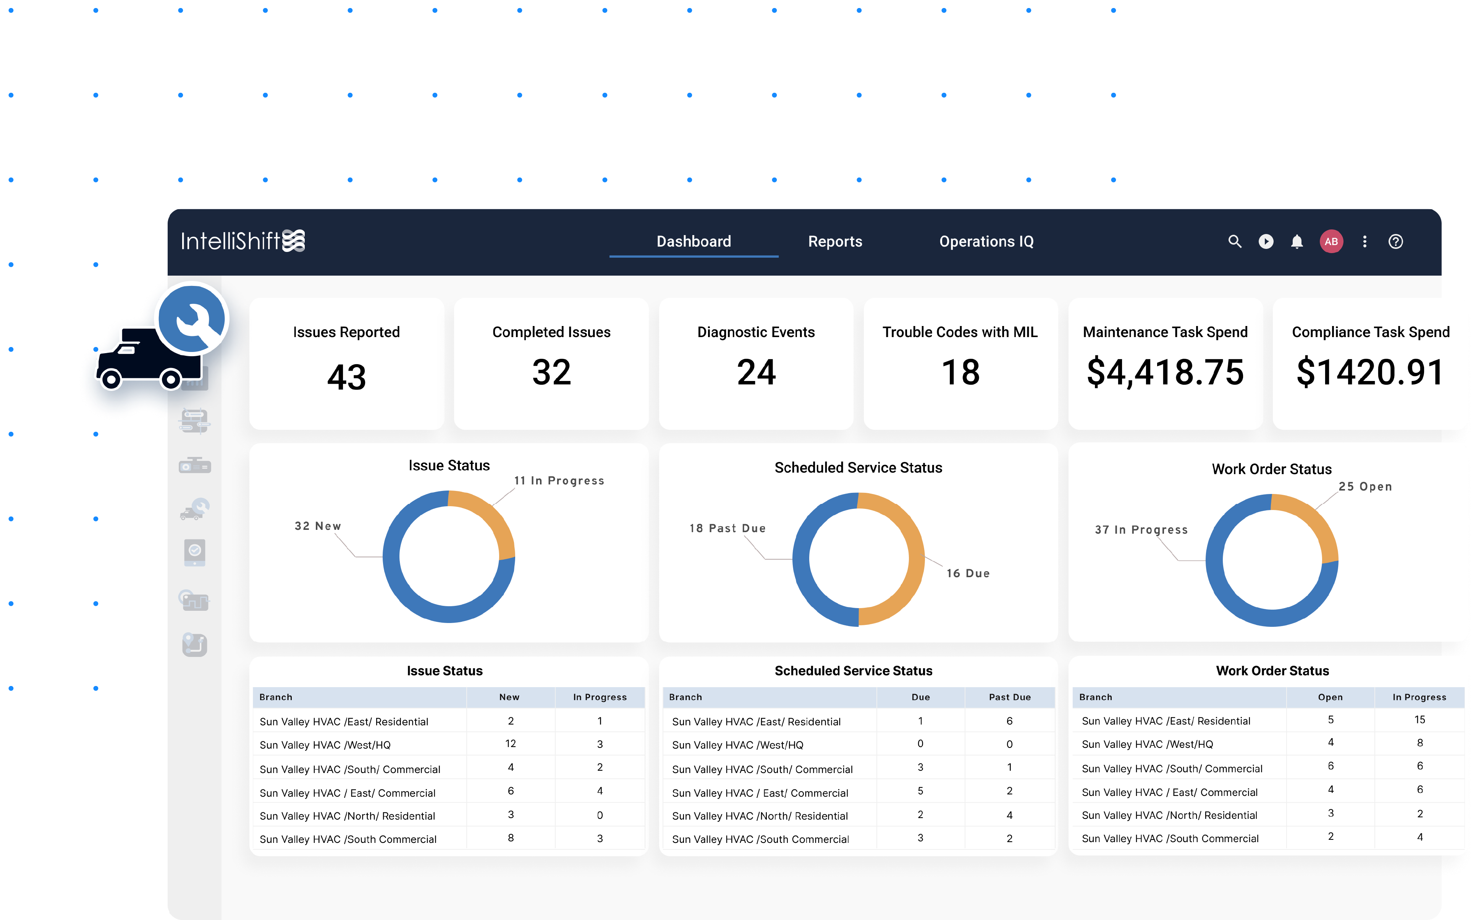Sort by Past Due column header
The height and width of the screenshot is (920, 1476).
[1009, 697]
